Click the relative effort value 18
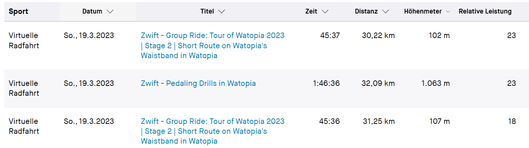The image size is (529, 148). pos(512,121)
